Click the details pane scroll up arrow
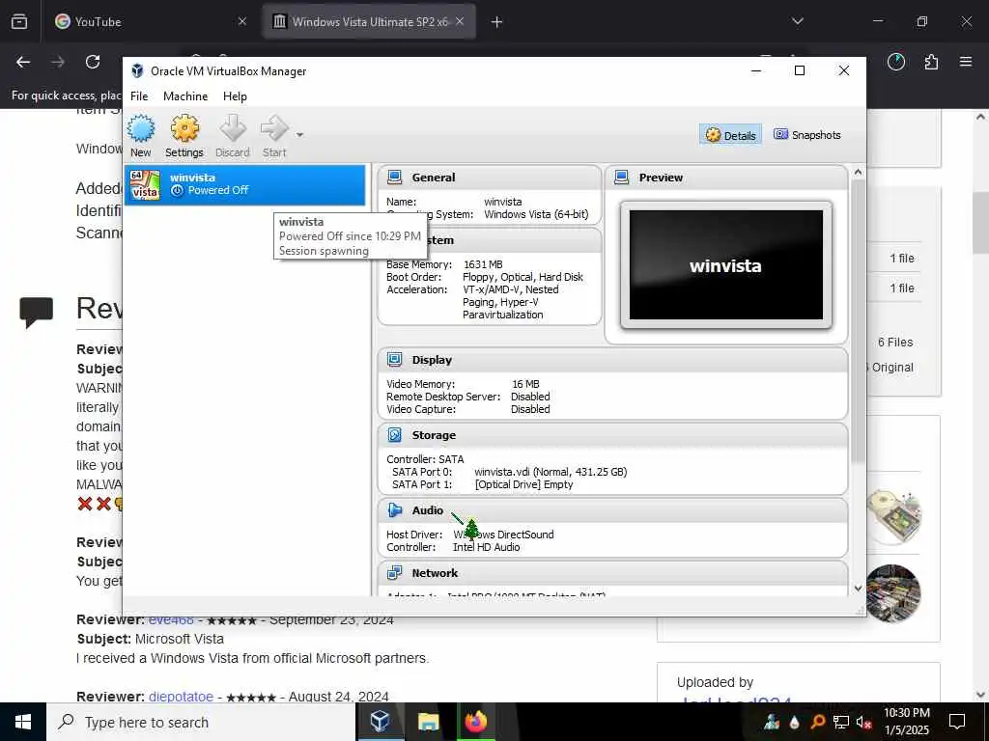The width and height of the screenshot is (989, 741). coord(858,172)
